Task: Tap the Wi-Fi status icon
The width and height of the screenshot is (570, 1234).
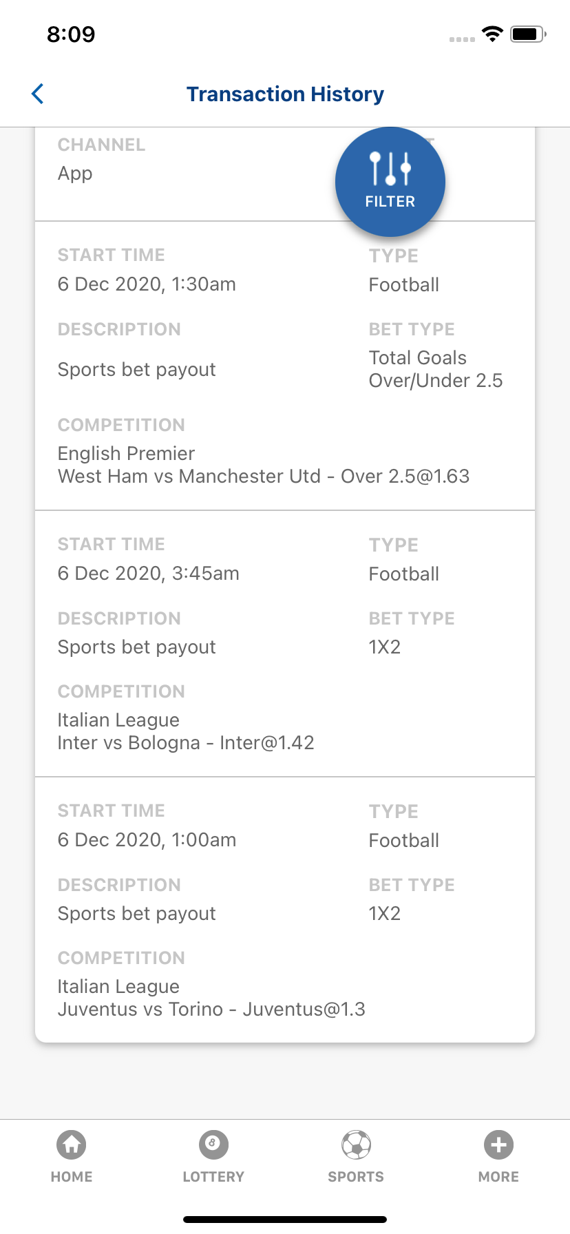Action: coord(492,34)
